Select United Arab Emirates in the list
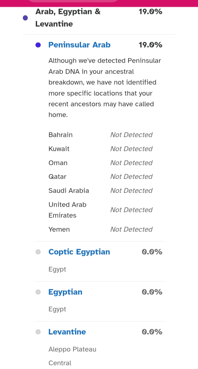198x369 pixels. coord(68,210)
